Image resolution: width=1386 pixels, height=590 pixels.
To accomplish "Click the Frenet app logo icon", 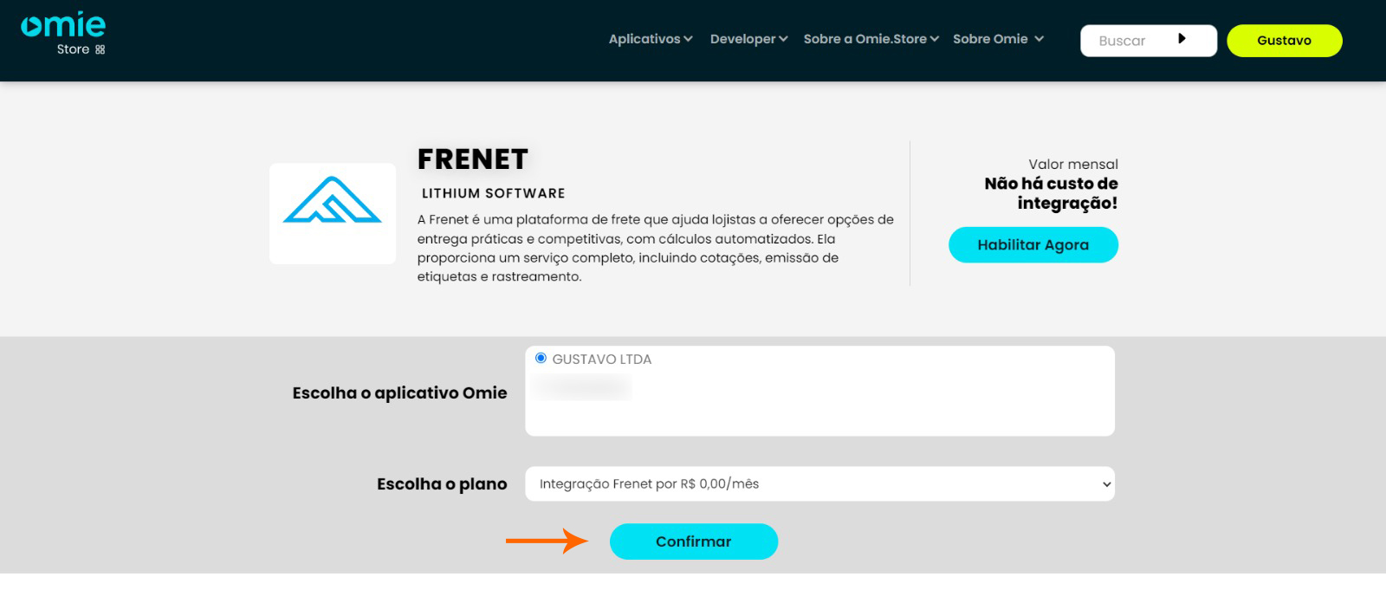I will (333, 212).
